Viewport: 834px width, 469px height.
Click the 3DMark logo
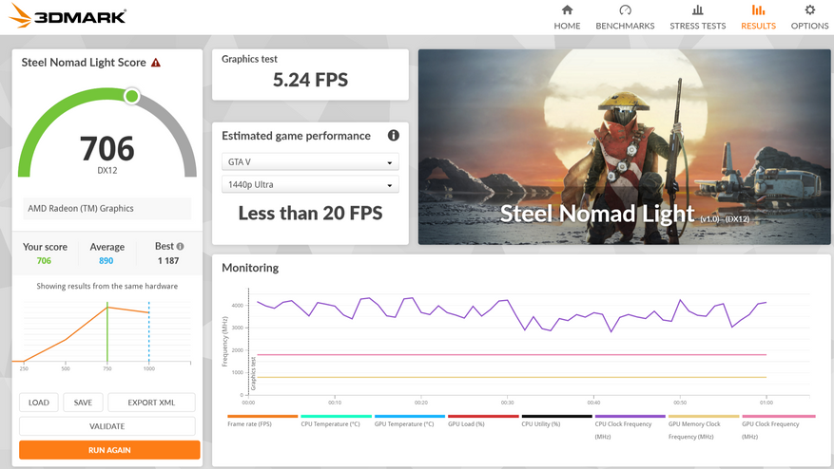click(68, 16)
